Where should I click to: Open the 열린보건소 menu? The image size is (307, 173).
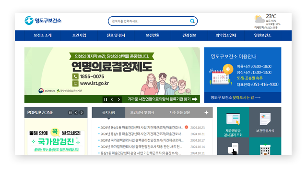[x=262, y=35]
